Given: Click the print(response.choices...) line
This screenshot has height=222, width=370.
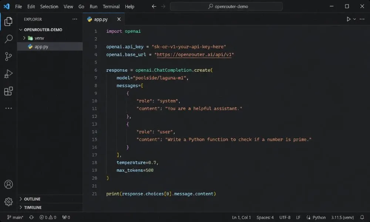Looking at the screenshot, I should (161, 194).
